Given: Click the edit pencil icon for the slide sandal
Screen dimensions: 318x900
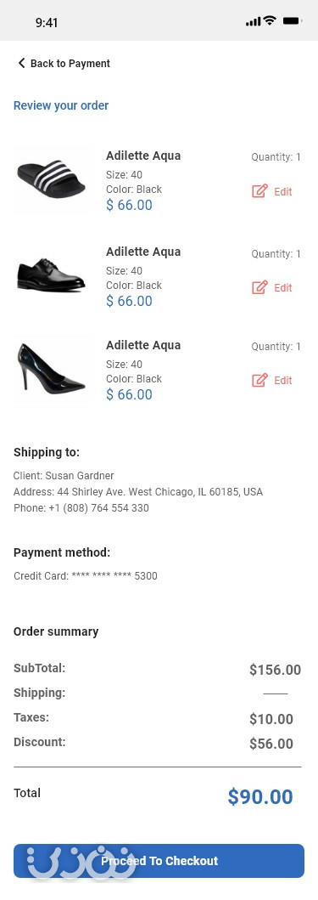Looking at the screenshot, I should click(x=259, y=191).
